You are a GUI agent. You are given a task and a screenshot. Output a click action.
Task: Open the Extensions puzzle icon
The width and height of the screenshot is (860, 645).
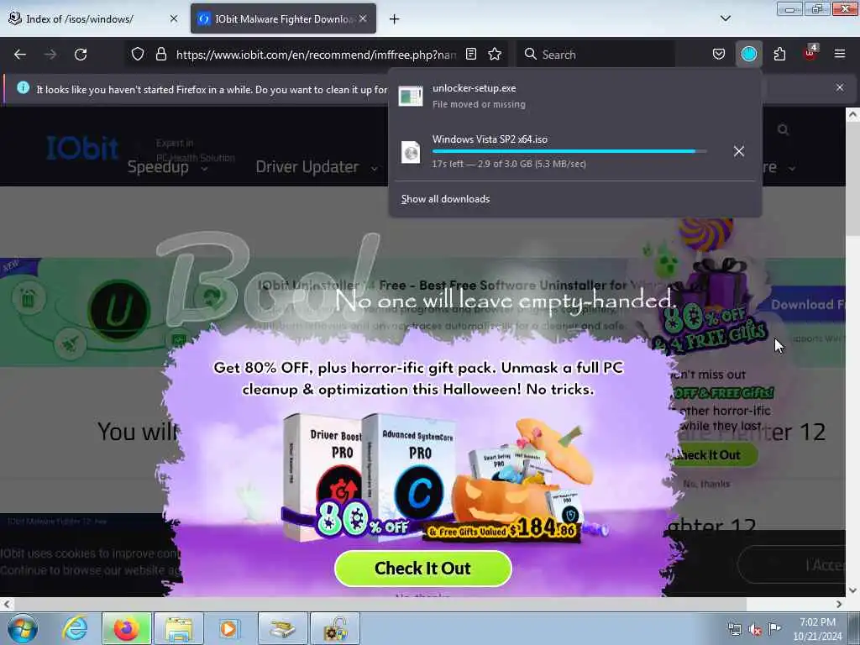click(x=779, y=55)
